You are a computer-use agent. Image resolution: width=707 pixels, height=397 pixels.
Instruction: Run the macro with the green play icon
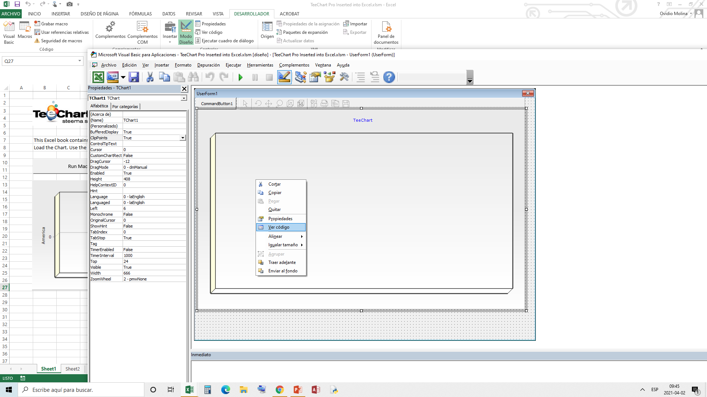240,77
